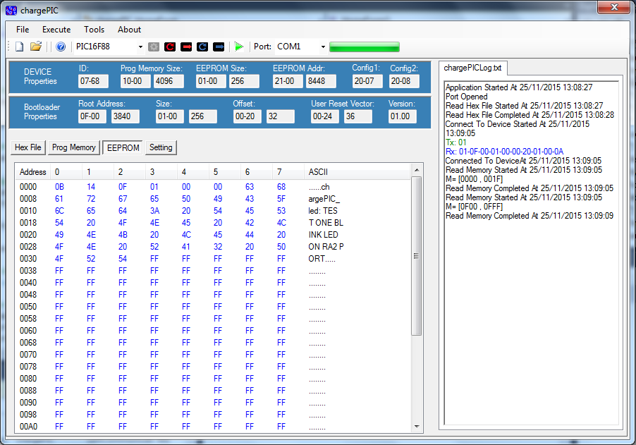Image resolution: width=636 pixels, height=445 pixels.
Task: Open the Tools menu
Action: (94, 30)
